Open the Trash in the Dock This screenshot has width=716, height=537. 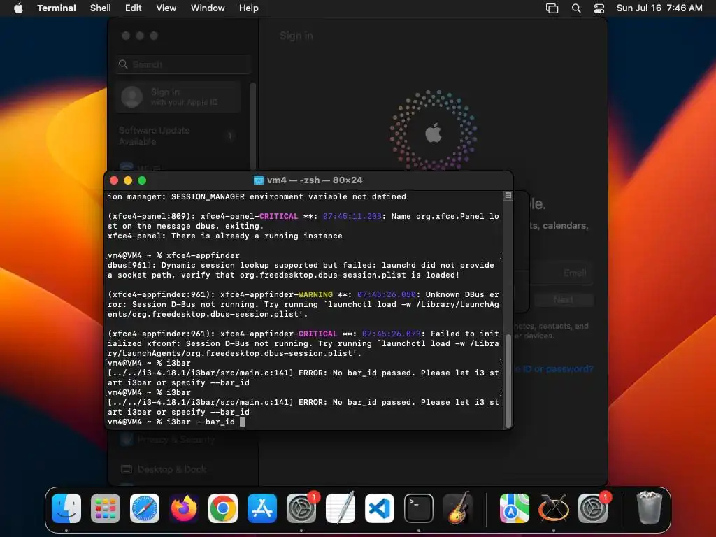click(x=649, y=508)
